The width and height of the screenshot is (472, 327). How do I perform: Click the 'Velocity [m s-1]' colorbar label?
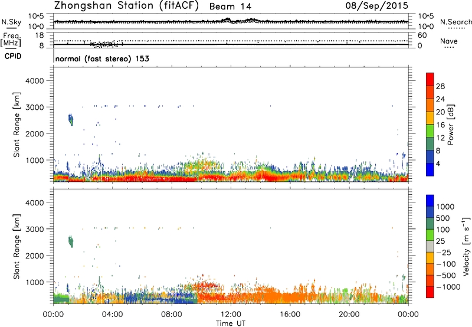click(x=466, y=246)
